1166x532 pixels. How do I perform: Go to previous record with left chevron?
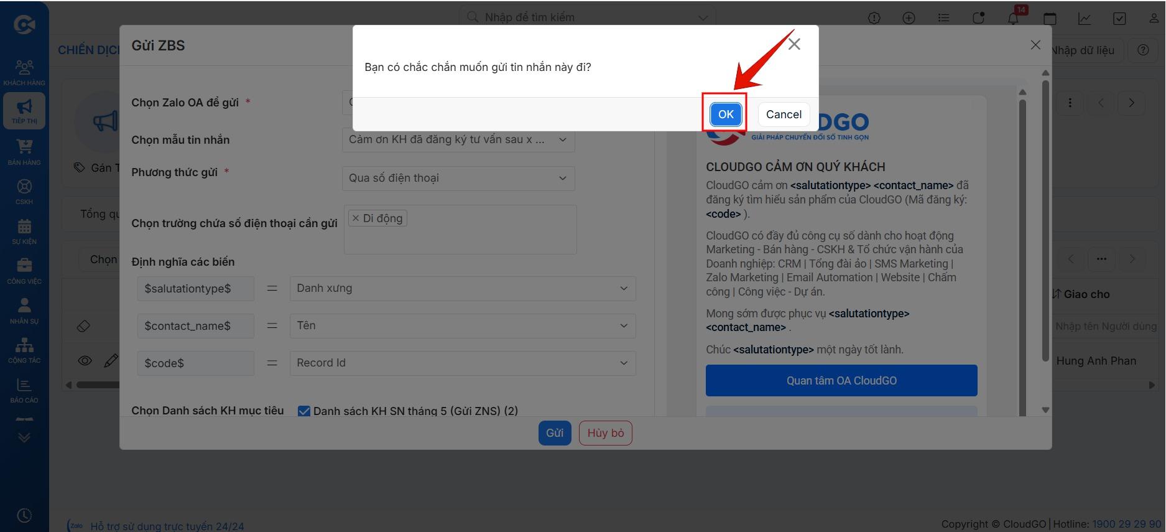click(x=1101, y=103)
